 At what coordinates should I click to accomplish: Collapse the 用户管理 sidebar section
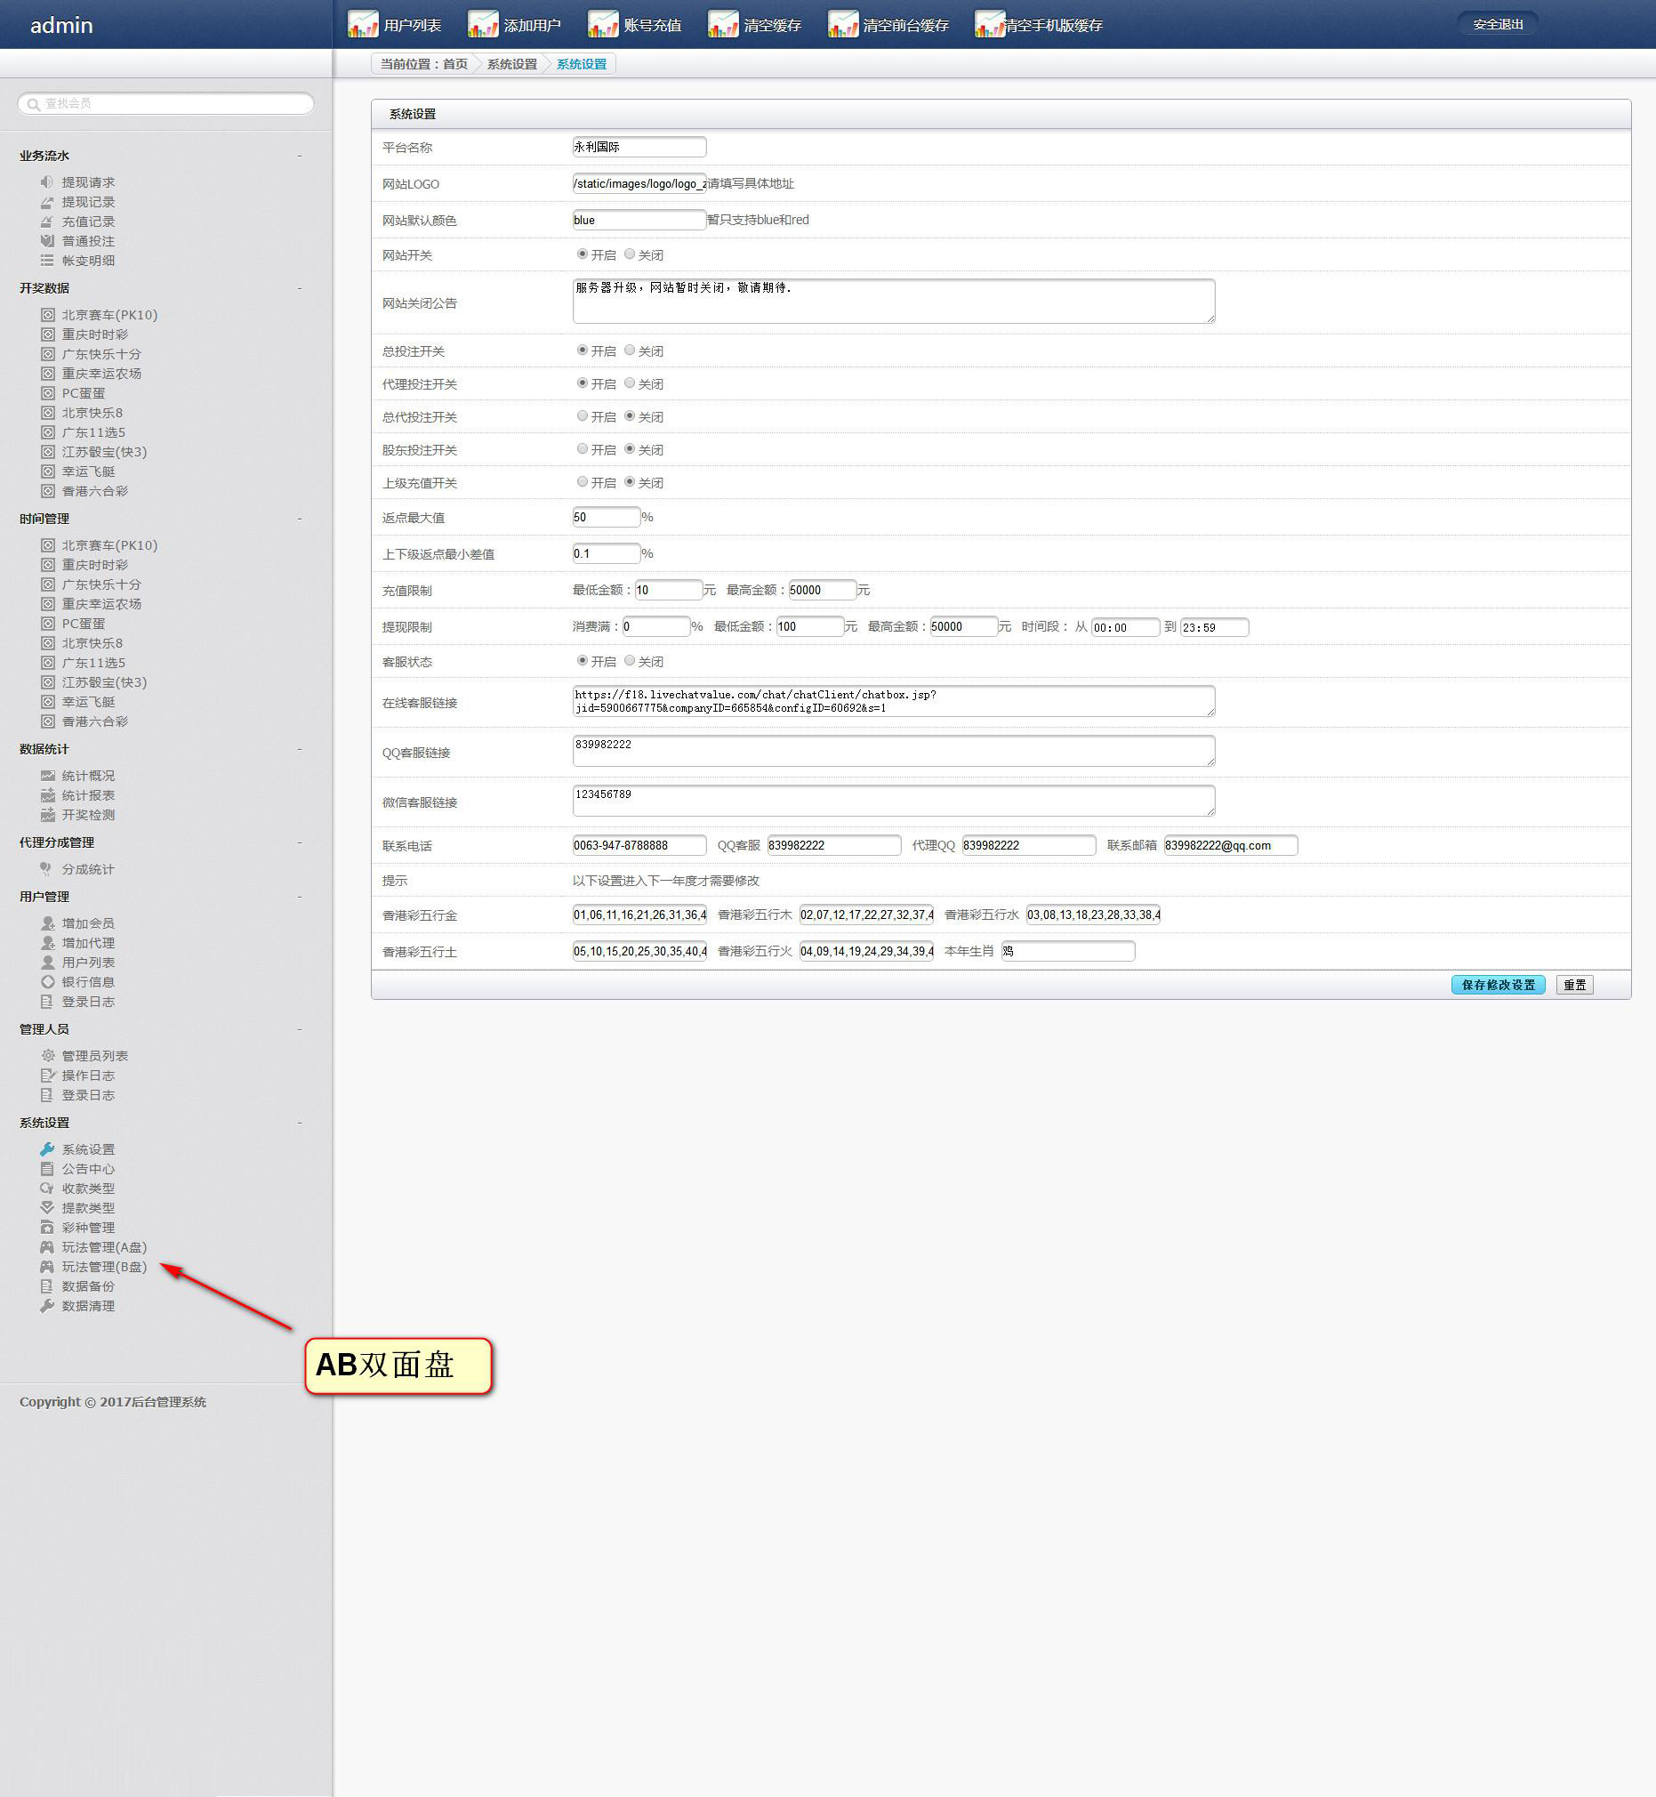tap(300, 897)
